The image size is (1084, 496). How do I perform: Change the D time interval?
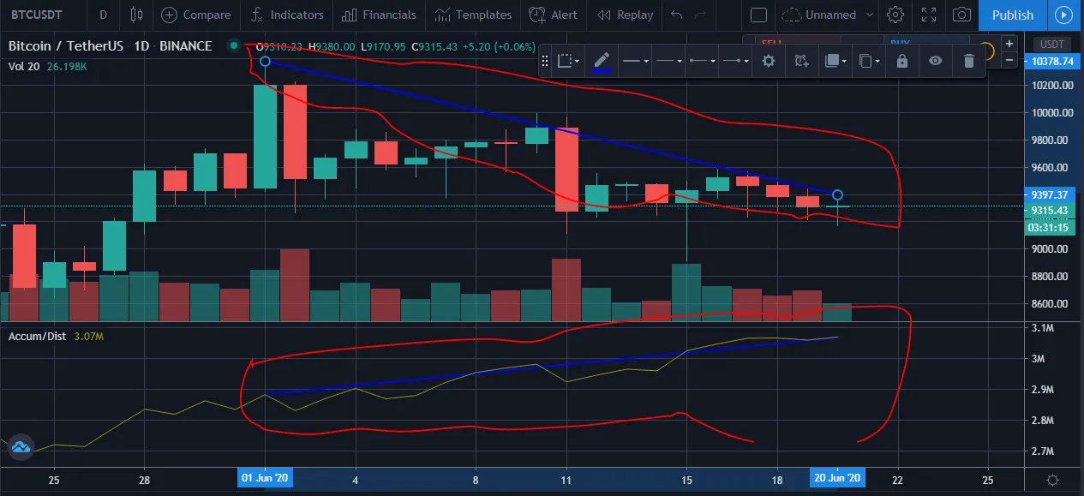[x=103, y=15]
